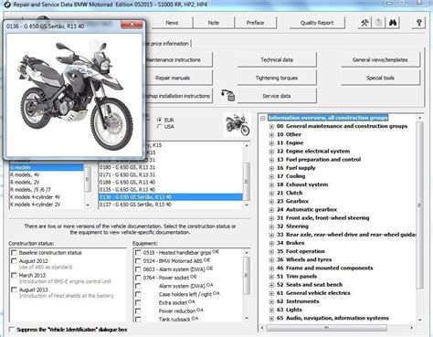Check the Tank rucksack option
This screenshot has height=337, width=433.
(138, 319)
